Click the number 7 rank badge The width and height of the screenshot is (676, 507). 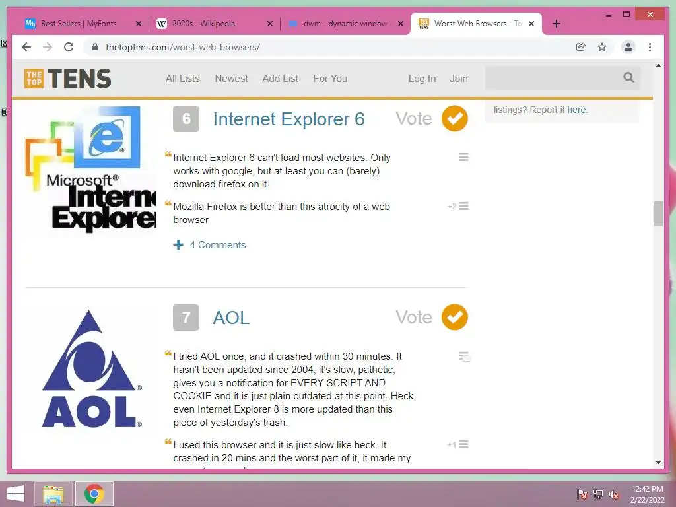click(186, 318)
